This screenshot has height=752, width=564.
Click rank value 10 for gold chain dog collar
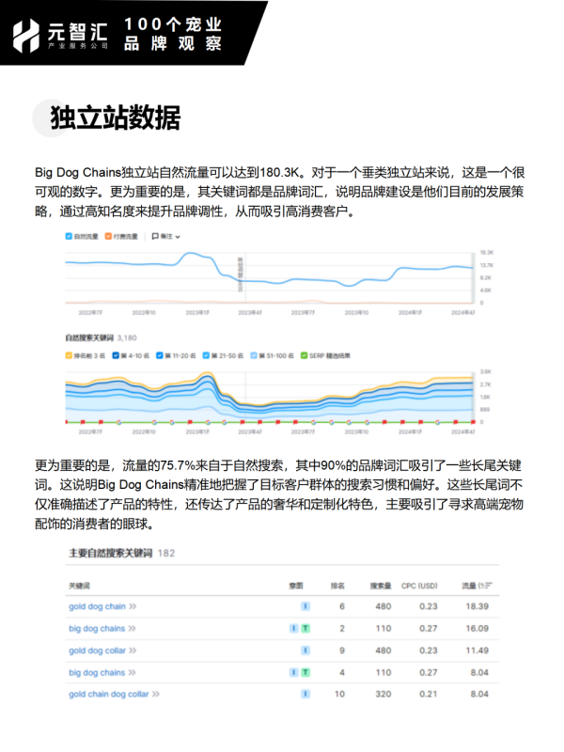coord(339,694)
